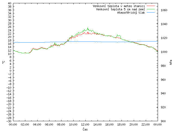The width and height of the screenshot is (174, 131).
Task: Click x-axis title 'Čas'
Action: (85, 129)
